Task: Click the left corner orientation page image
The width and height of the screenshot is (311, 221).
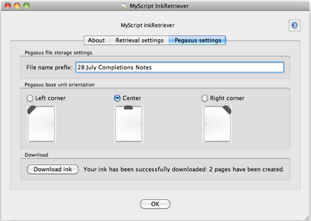Action: (41, 124)
